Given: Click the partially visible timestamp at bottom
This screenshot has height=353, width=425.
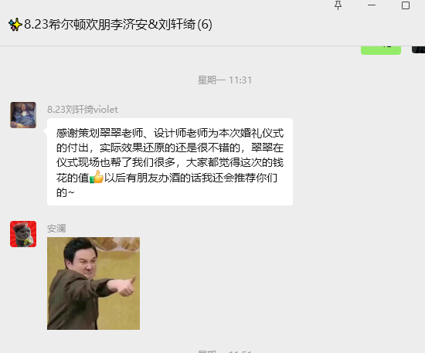Looking at the screenshot, I should coord(225,351).
